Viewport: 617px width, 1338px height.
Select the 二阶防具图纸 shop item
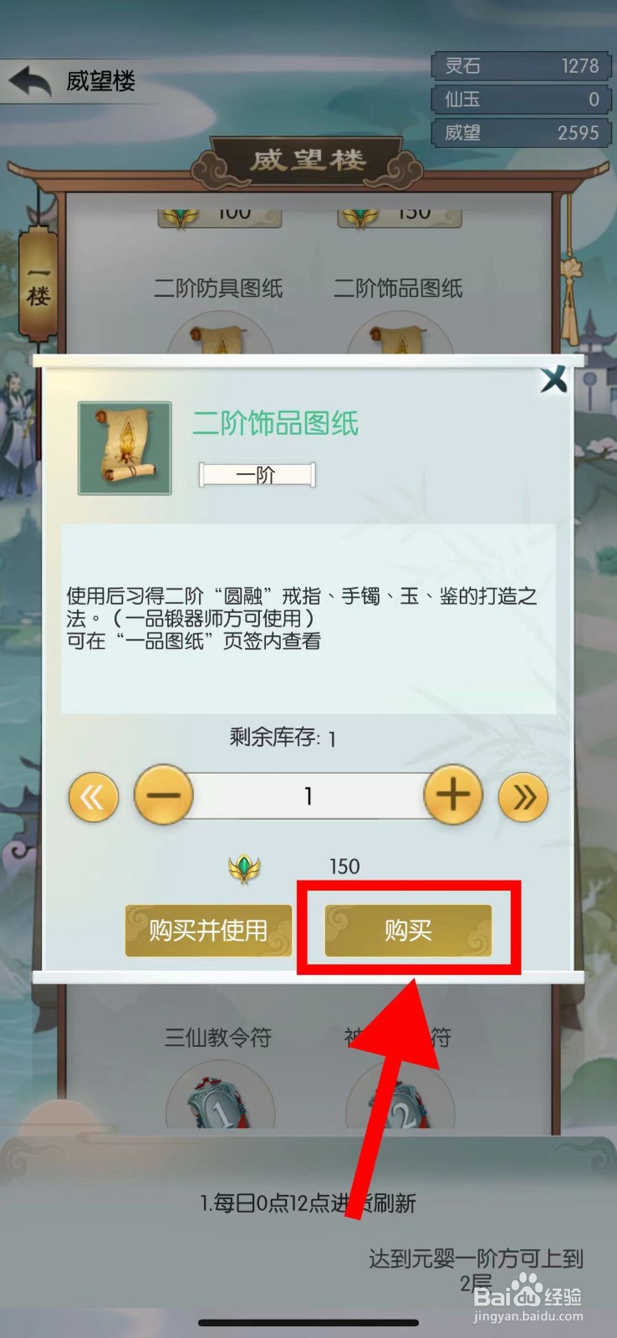218,289
